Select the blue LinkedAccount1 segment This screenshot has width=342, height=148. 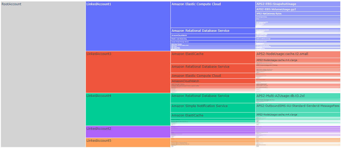[x=128, y=26]
